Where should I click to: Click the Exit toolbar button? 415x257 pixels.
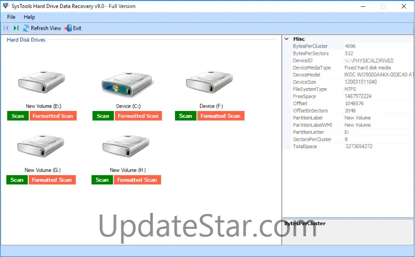pyautogui.click(x=73, y=28)
